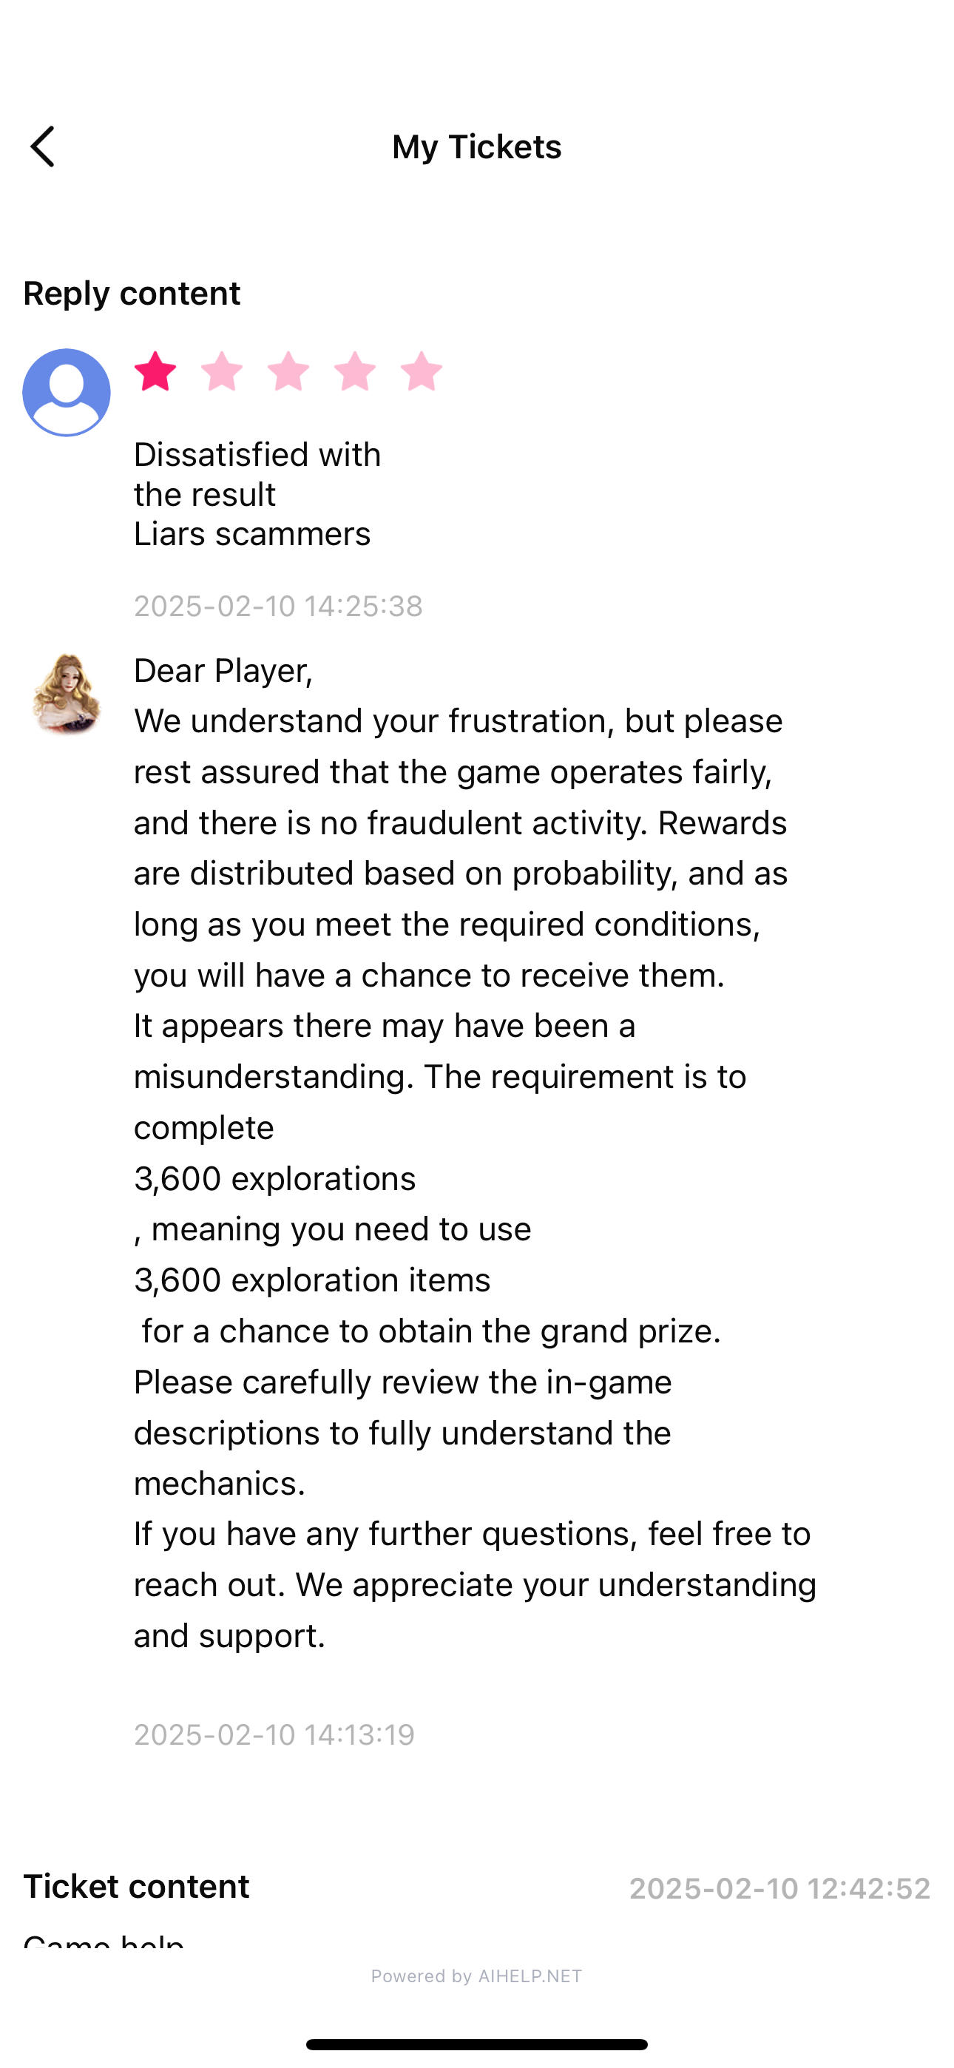
Task: Tap the 14:25:38 review timestamp
Action: pyautogui.click(x=278, y=606)
